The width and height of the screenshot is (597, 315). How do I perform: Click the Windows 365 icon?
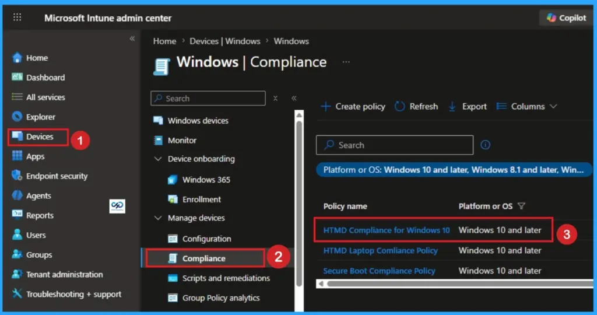click(173, 180)
